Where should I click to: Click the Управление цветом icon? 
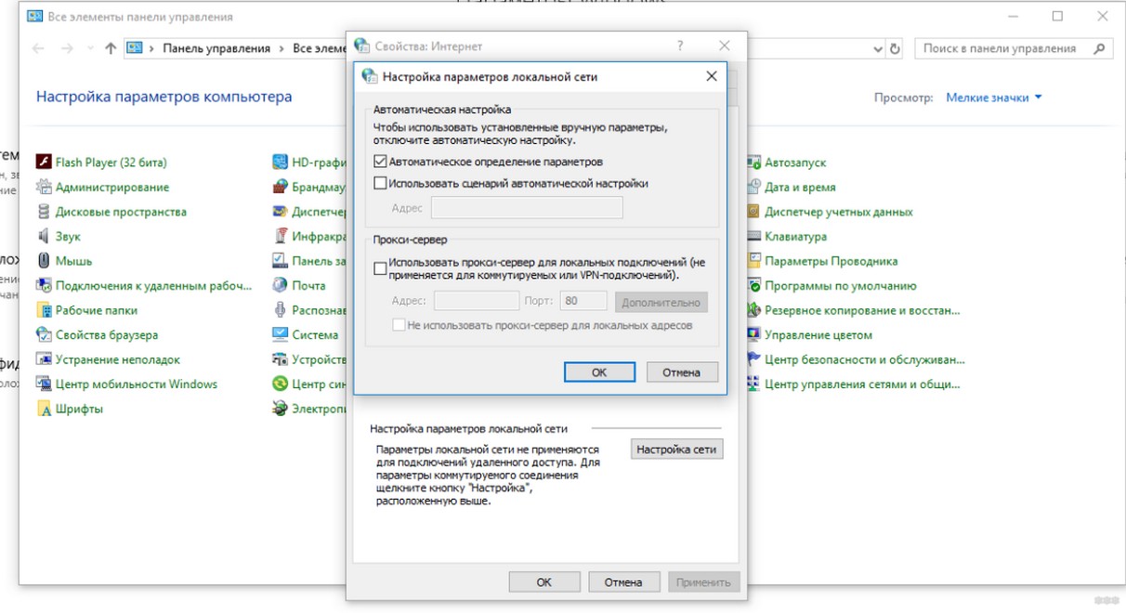tap(753, 335)
